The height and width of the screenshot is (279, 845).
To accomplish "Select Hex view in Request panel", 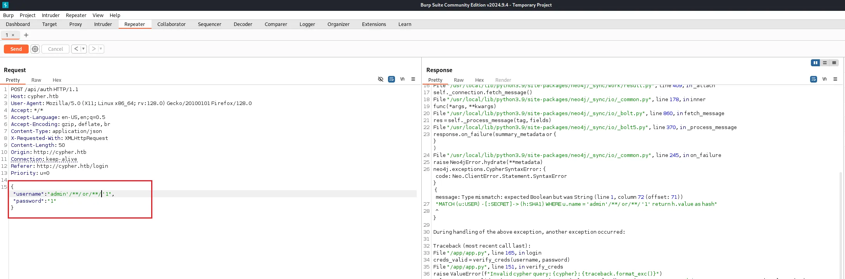I will (x=57, y=80).
